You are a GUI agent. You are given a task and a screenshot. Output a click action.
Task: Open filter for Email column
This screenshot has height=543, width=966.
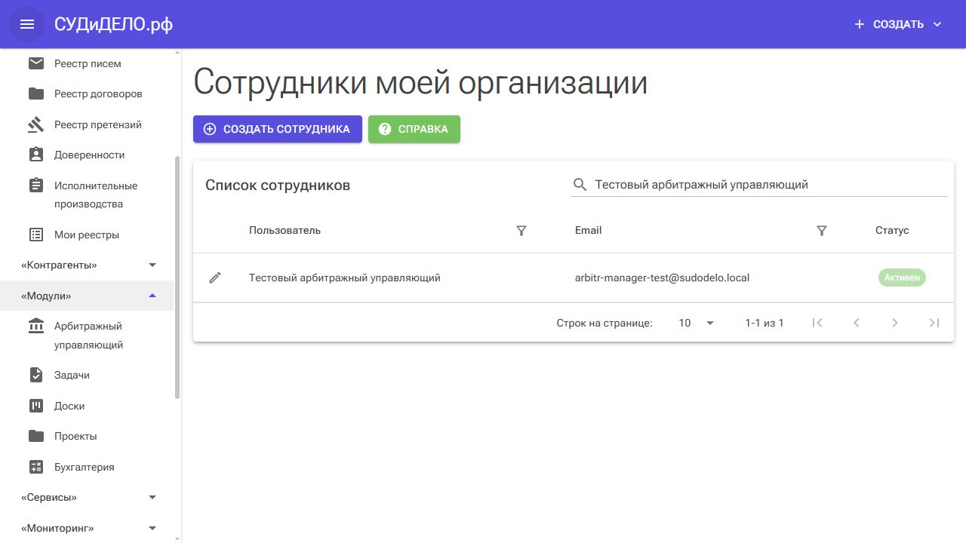[x=822, y=231]
